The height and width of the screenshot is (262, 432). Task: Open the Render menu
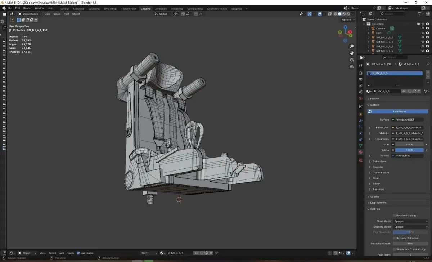pyautogui.click(x=27, y=8)
